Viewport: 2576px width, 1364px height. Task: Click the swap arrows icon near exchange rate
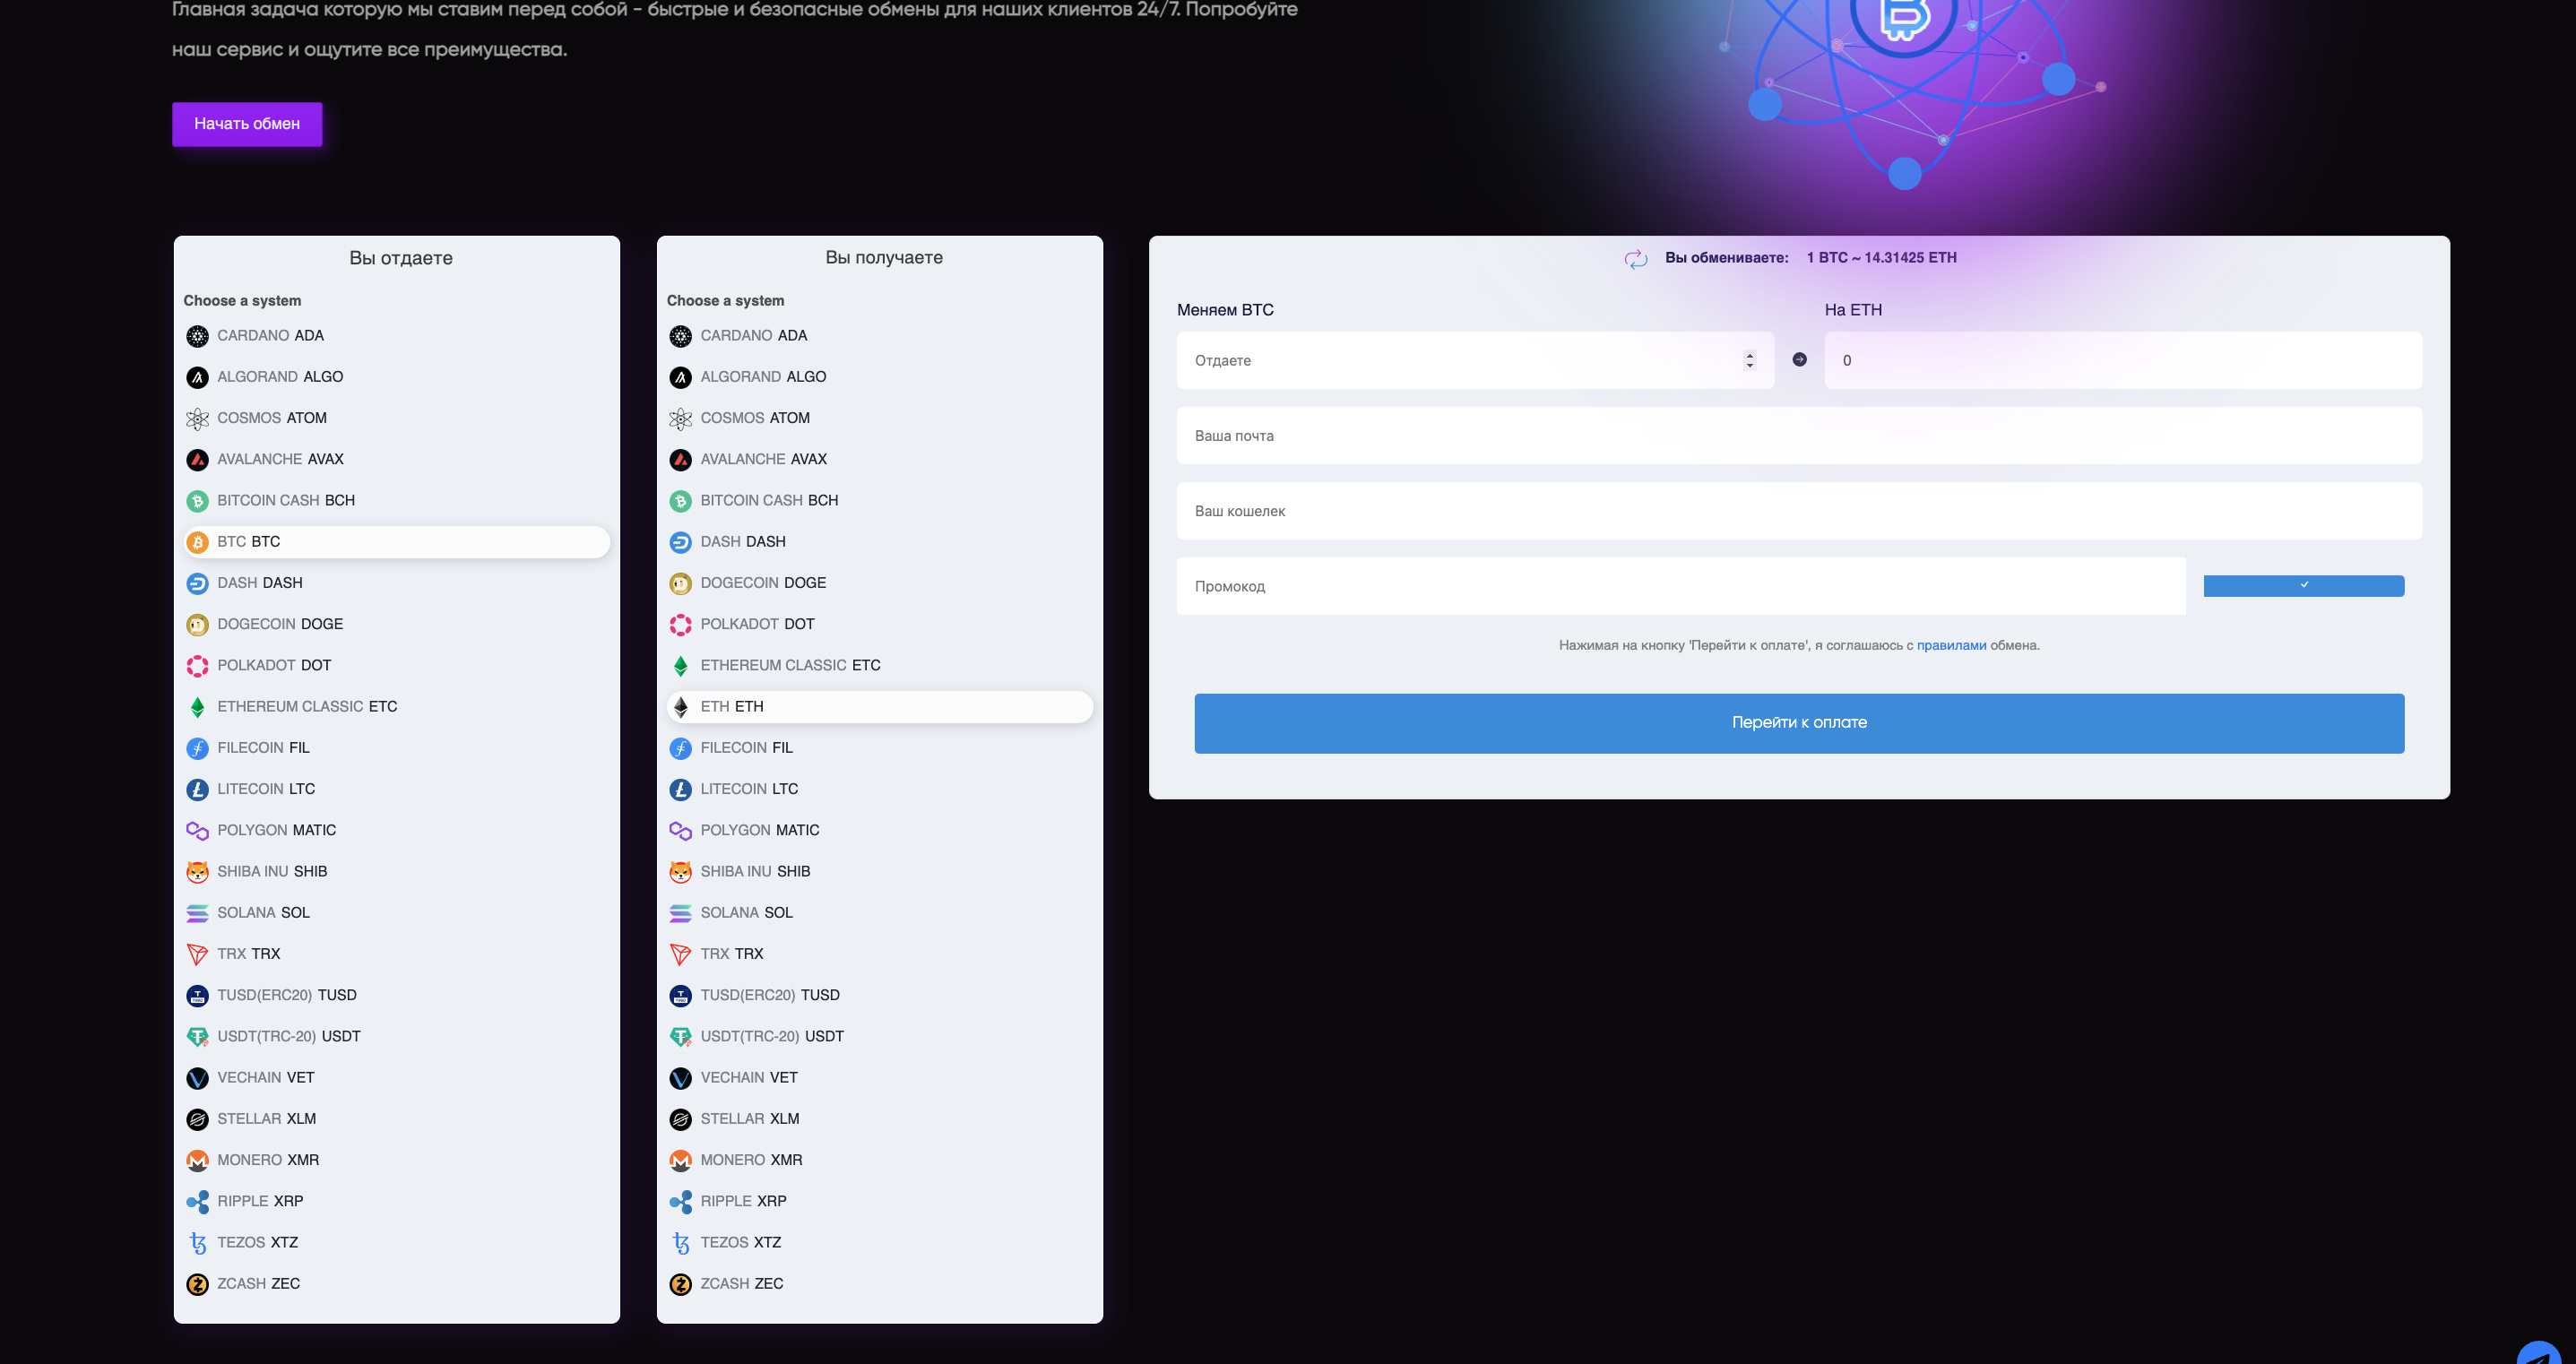(x=1636, y=259)
